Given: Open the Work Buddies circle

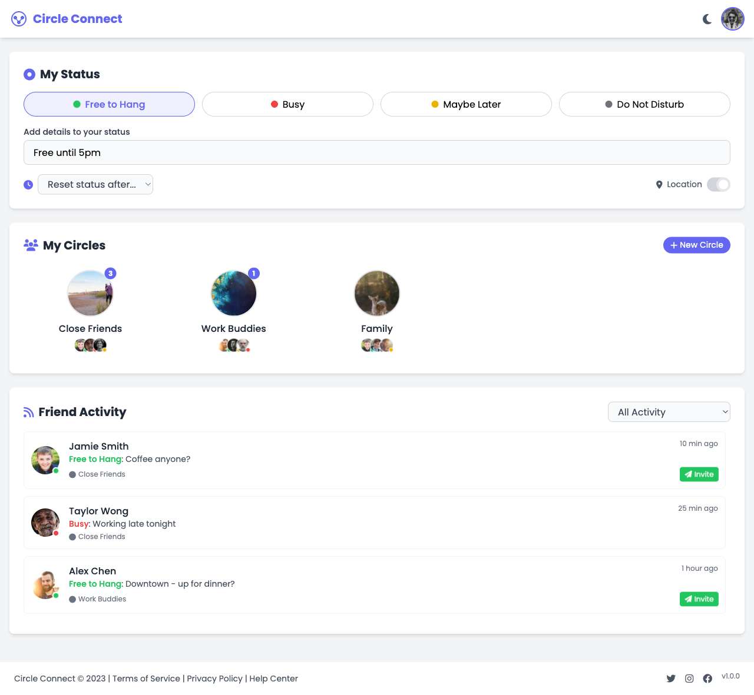Looking at the screenshot, I should (x=233, y=293).
